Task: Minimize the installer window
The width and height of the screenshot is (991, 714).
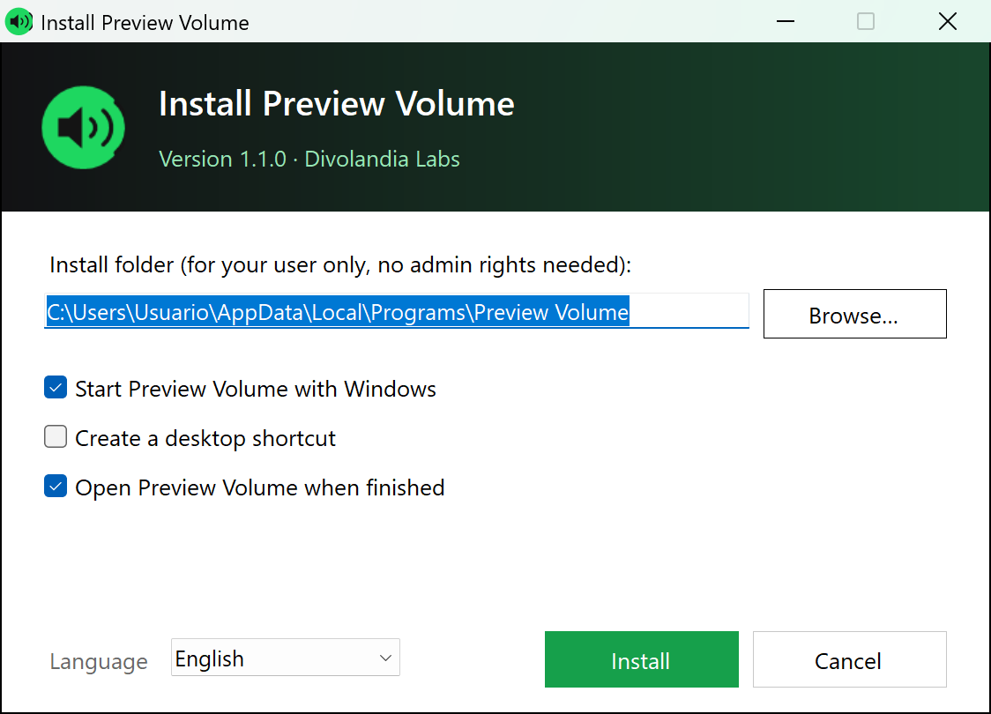Action: [786, 21]
